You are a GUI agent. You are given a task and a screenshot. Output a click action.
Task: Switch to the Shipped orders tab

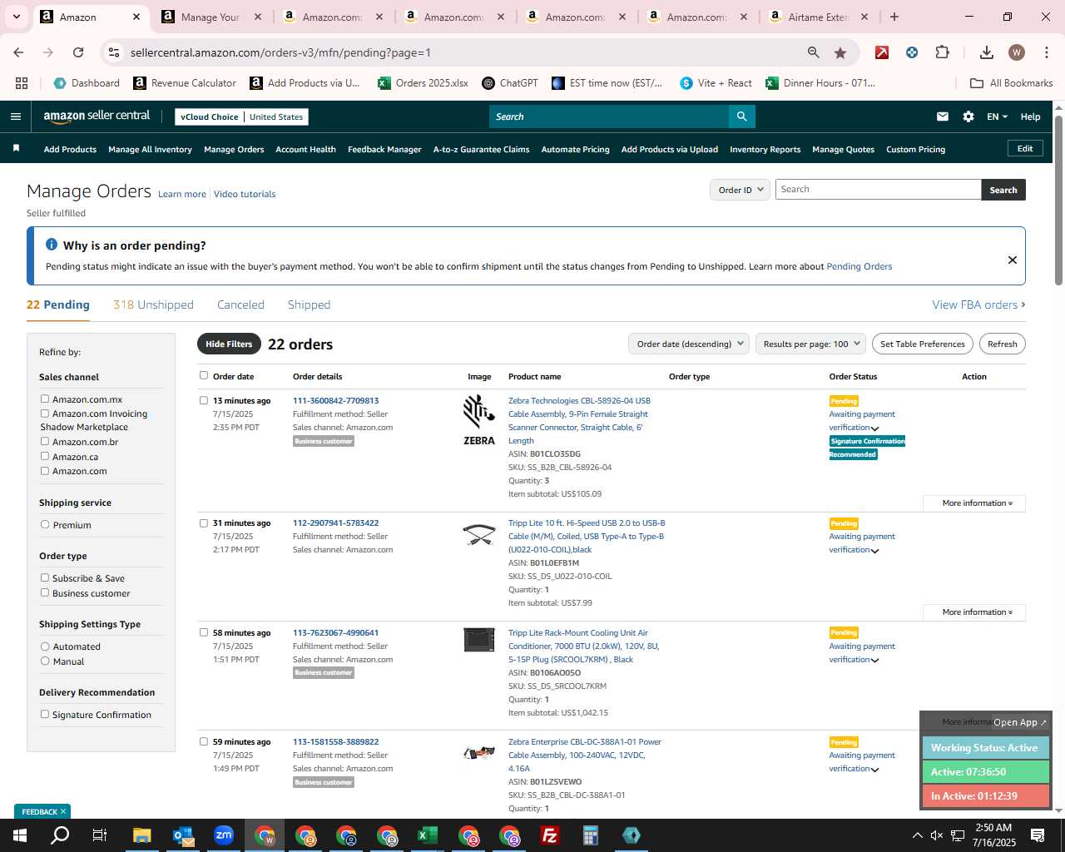[x=309, y=305]
